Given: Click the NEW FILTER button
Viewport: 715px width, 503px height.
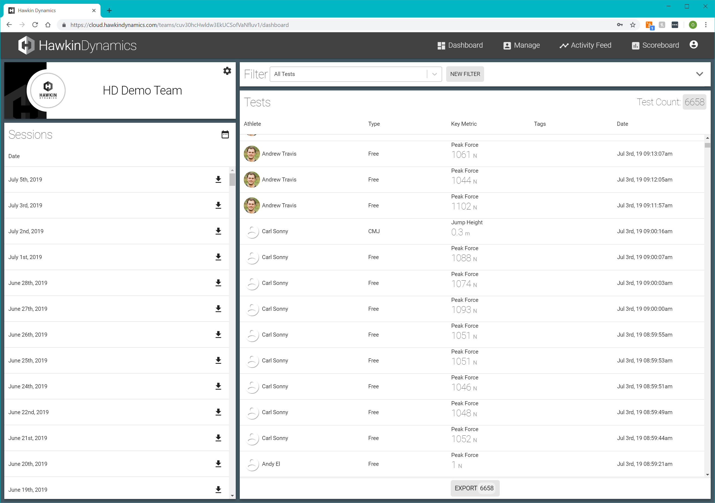Looking at the screenshot, I should [x=465, y=74].
